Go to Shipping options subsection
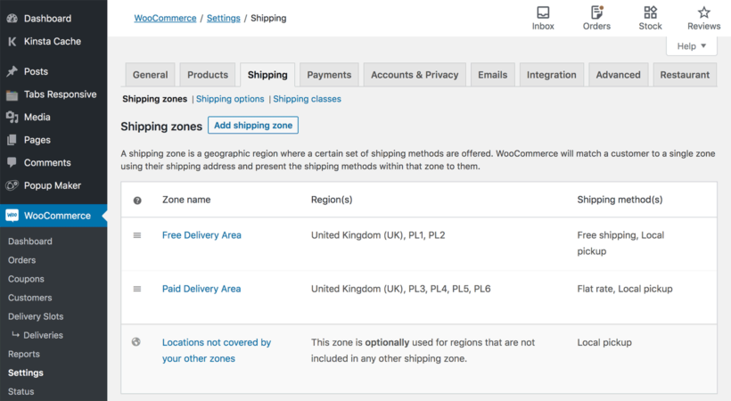Screen dimensions: 731x401 pyautogui.click(x=230, y=99)
